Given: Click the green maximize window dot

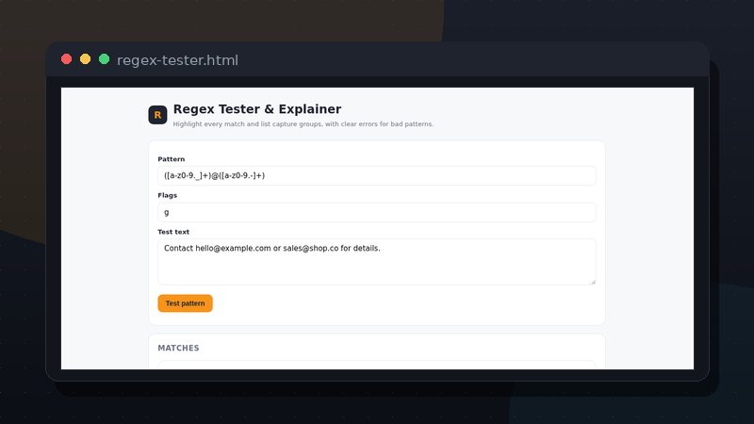Looking at the screenshot, I should pos(104,59).
